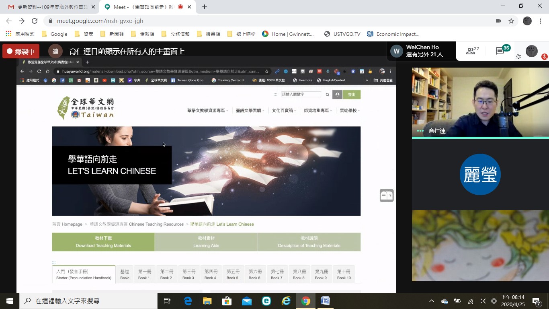Switch to the 教材素材 Learning Aids tab
The height and width of the screenshot is (309, 549).
[x=206, y=241]
